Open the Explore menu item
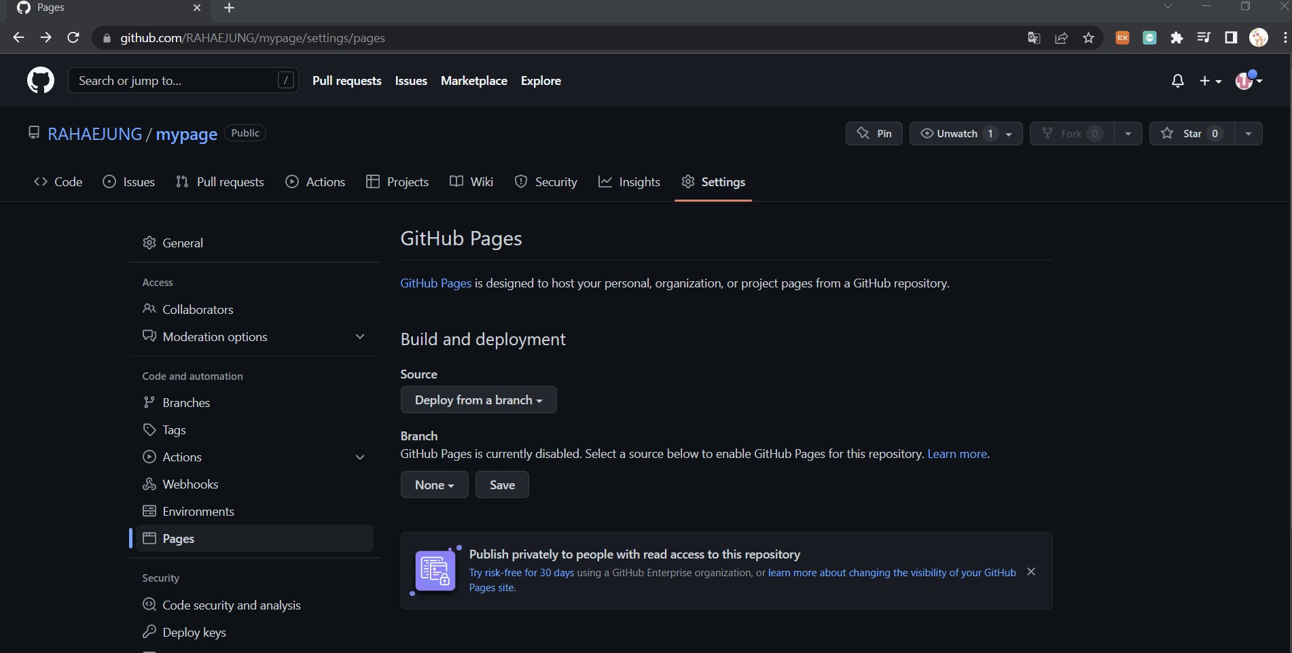Image resolution: width=1292 pixels, height=653 pixels. click(541, 81)
